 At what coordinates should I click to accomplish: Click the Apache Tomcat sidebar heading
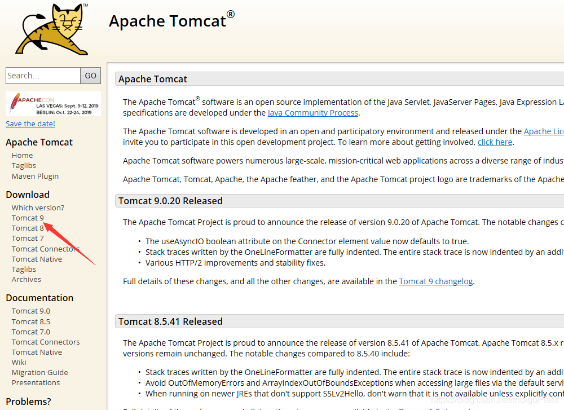pos(39,143)
